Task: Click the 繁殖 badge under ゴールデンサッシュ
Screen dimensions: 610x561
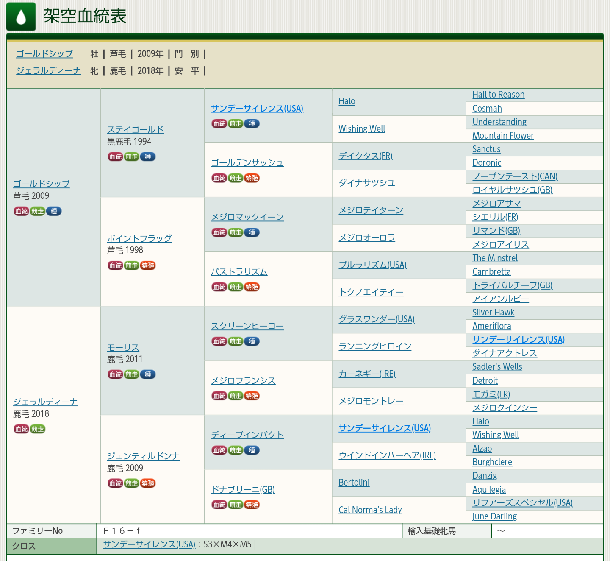Action: point(252,178)
